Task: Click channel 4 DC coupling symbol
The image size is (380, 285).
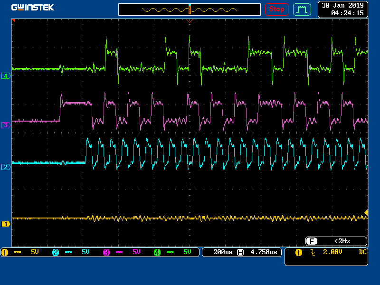Action: point(170,252)
